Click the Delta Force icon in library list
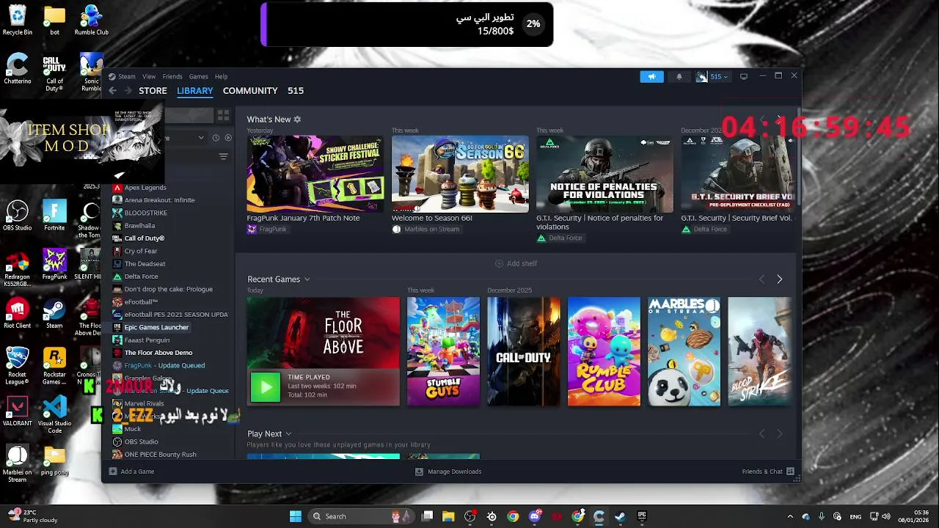This screenshot has width=939, height=528. (x=117, y=276)
